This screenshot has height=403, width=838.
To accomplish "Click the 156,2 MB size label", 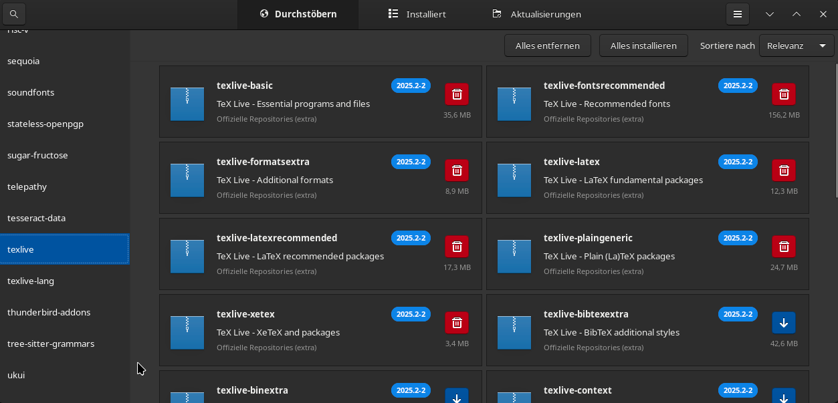I will [x=784, y=115].
